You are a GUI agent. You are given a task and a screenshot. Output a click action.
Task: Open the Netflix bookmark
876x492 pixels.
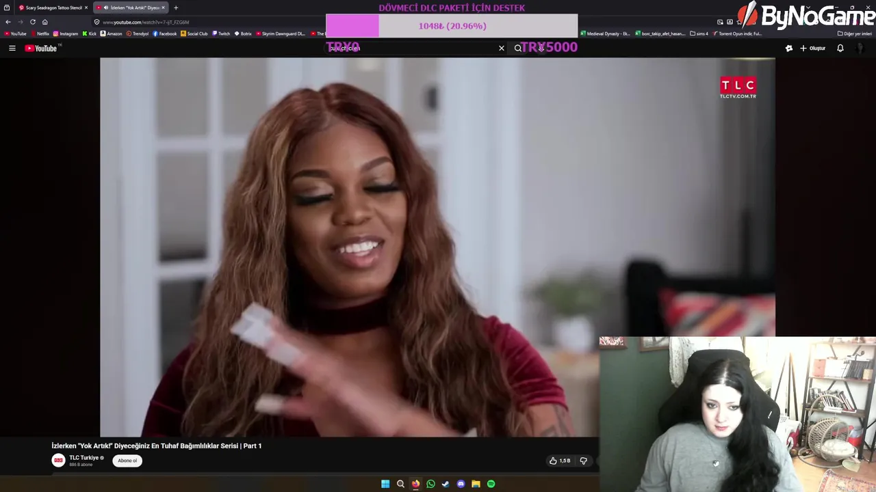click(x=40, y=33)
